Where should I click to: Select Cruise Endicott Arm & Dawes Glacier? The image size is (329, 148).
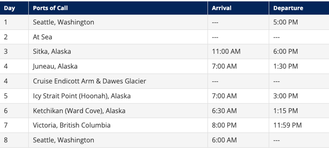coord(89,81)
